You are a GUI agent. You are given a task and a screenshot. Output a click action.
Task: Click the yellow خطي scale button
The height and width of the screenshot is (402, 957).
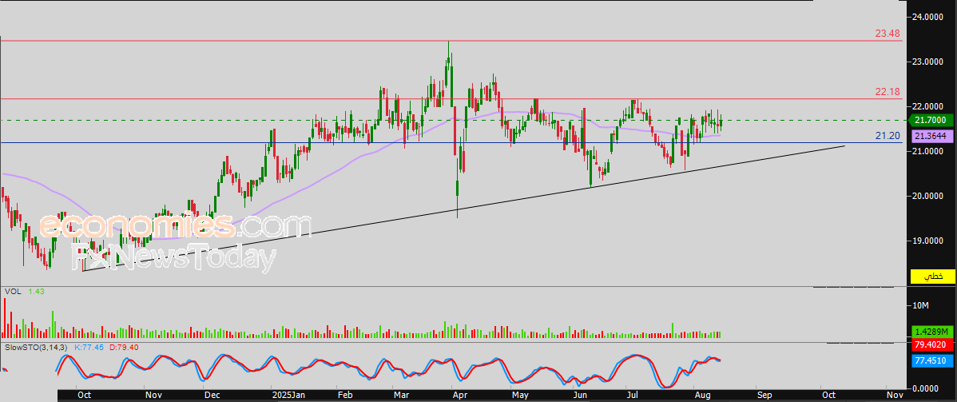[x=932, y=277]
